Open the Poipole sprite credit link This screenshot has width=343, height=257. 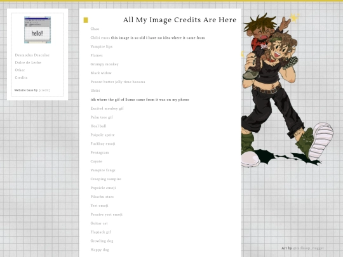[x=102, y=135]
